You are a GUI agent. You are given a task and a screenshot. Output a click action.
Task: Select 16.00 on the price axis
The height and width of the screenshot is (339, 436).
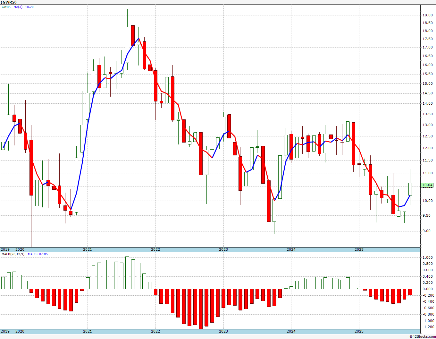427,65
